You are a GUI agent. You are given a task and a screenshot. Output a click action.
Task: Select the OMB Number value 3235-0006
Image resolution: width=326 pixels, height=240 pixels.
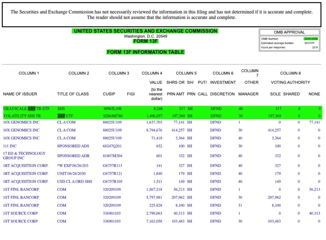pos(311,39)
